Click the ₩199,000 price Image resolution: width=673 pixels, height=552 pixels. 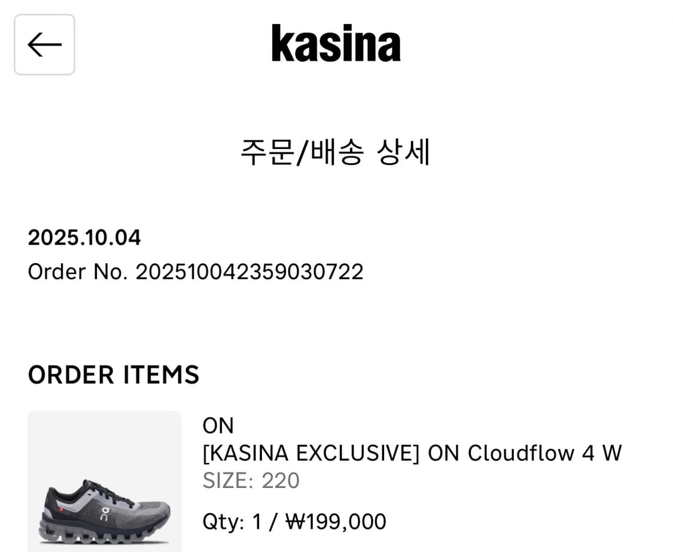(x=336, y=521)
